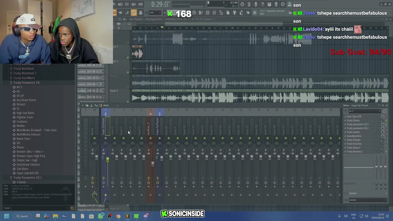Select the MultiMedia Enhance preset
393x221 pixels.
pyautogui.click(x=28, y=134)
